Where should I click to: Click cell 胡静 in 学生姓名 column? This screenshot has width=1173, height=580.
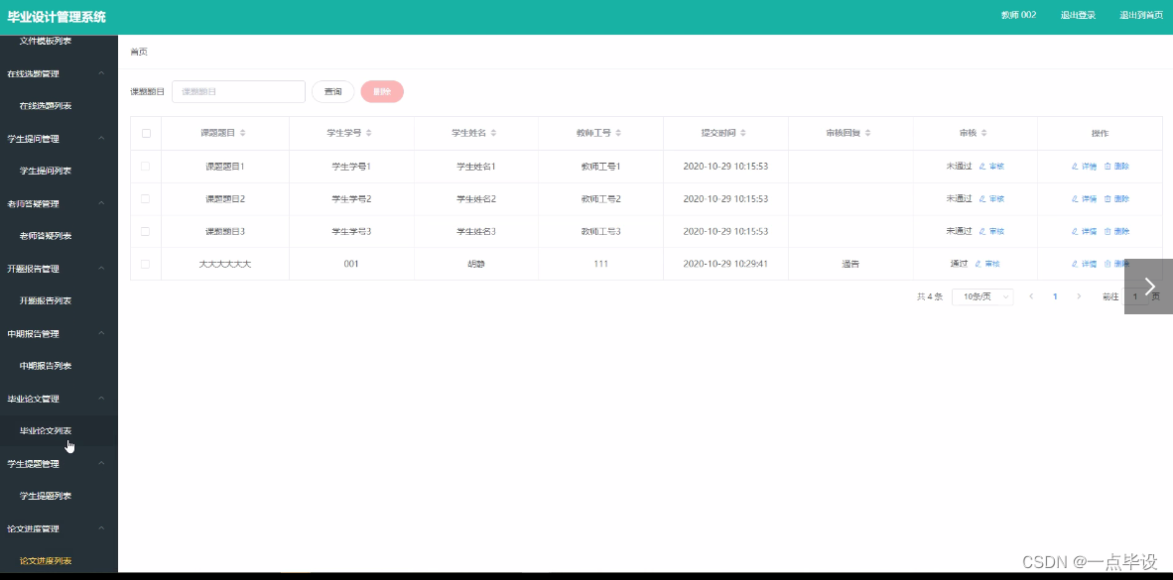(476, 264)
